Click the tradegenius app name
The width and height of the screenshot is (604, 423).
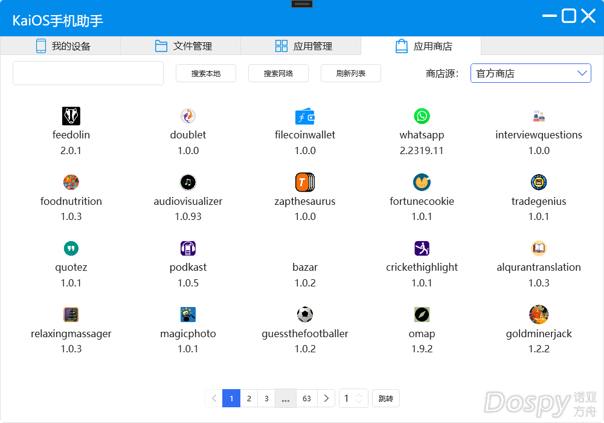click(x=539, y=201)
